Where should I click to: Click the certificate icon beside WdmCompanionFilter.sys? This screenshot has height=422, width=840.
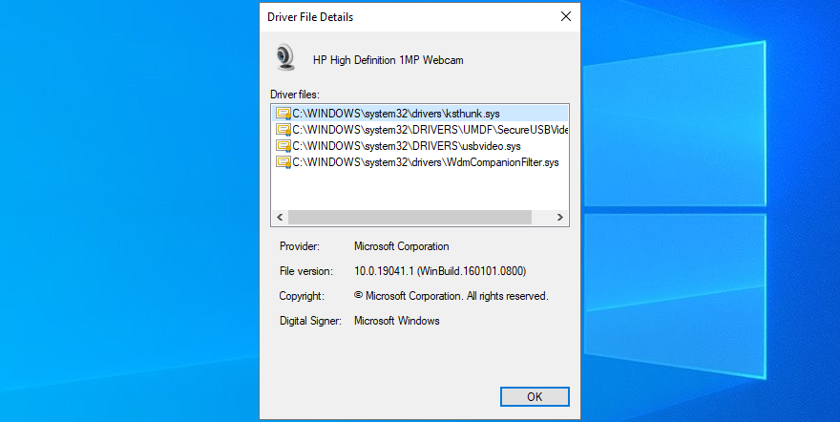pyautogui.click(x=283, y=162)
